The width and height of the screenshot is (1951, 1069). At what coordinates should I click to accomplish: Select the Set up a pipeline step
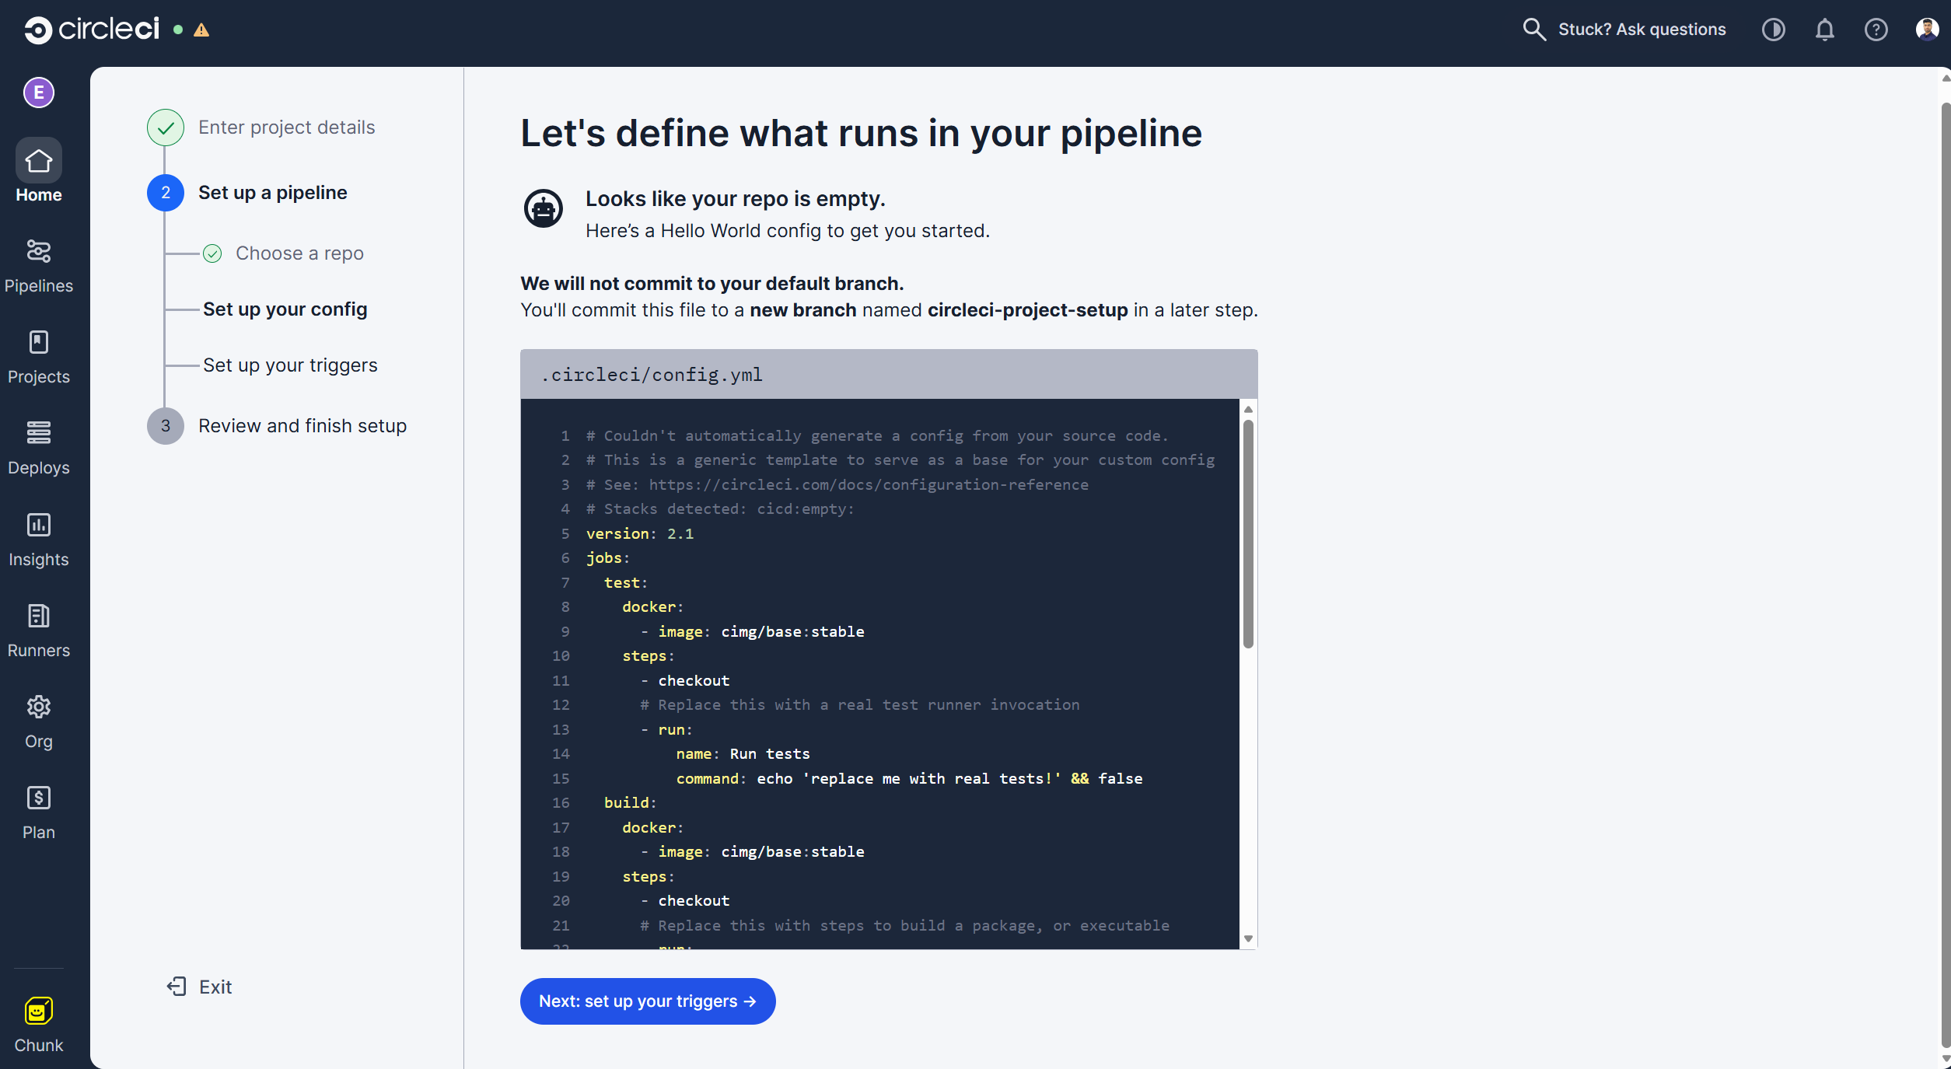tap(272, 193)
